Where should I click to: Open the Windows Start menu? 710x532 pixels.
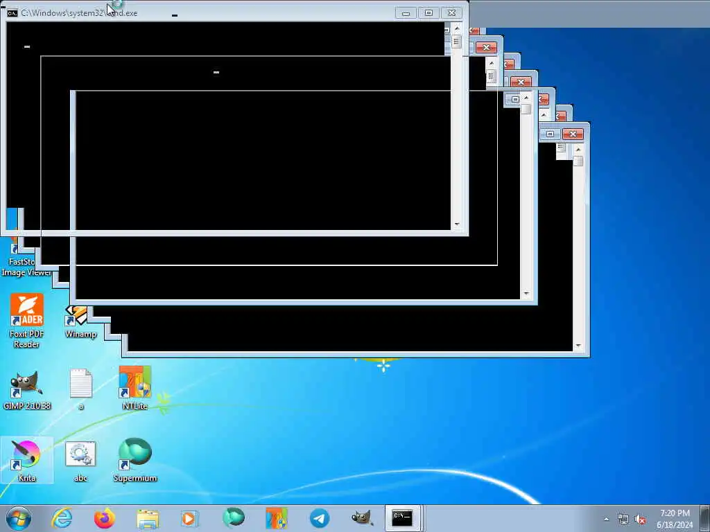(x=19, y=518)
